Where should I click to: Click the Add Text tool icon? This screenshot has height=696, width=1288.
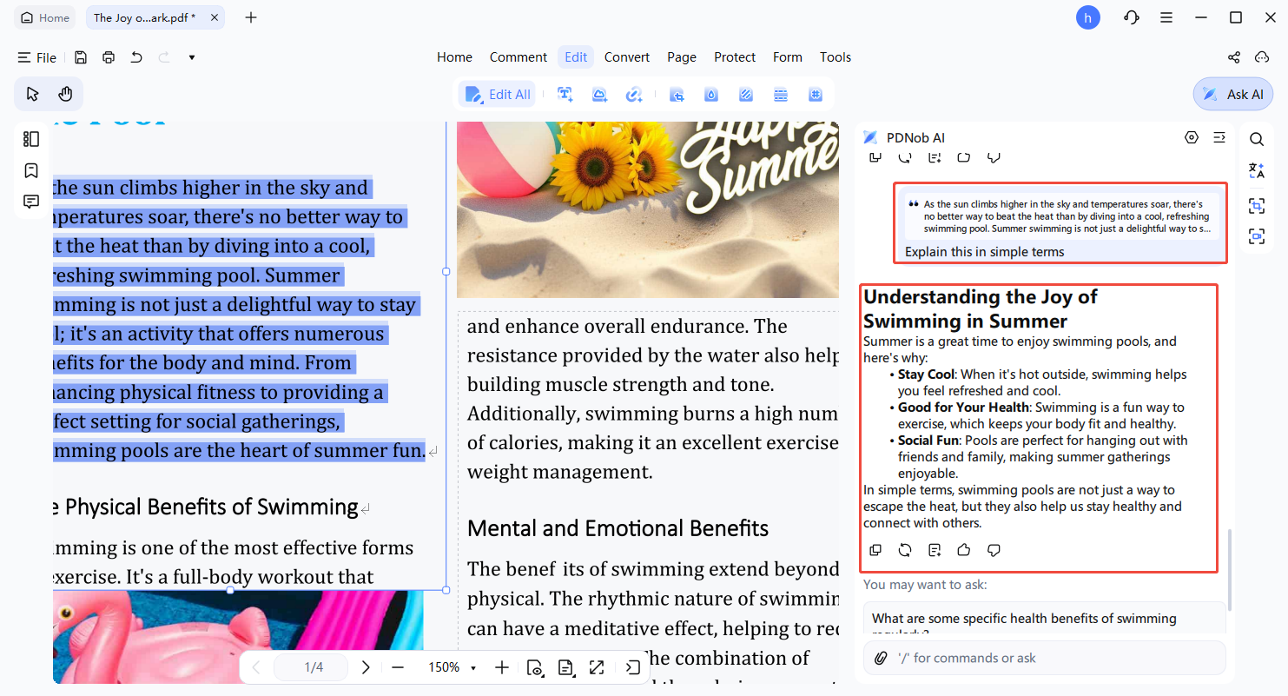pyautogui.click(x=565, y=95)
